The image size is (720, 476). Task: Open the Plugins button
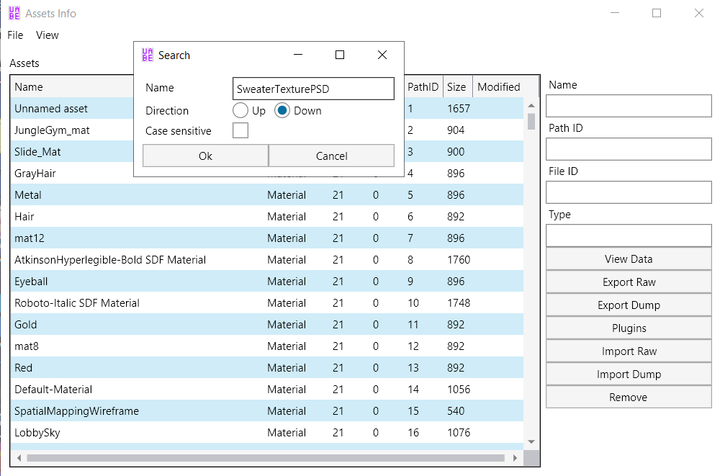point(629,328)
